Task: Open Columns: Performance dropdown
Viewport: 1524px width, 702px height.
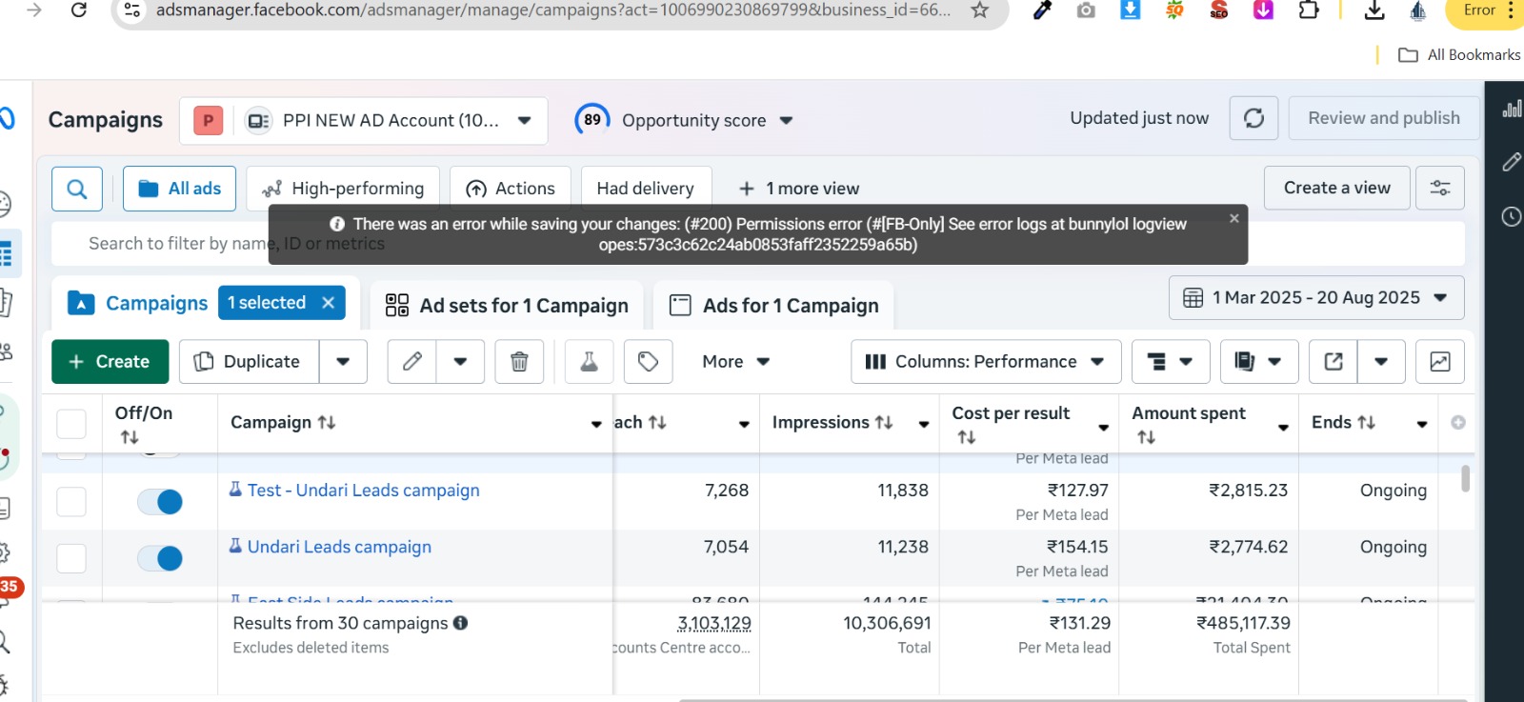Action: (986, 362)
